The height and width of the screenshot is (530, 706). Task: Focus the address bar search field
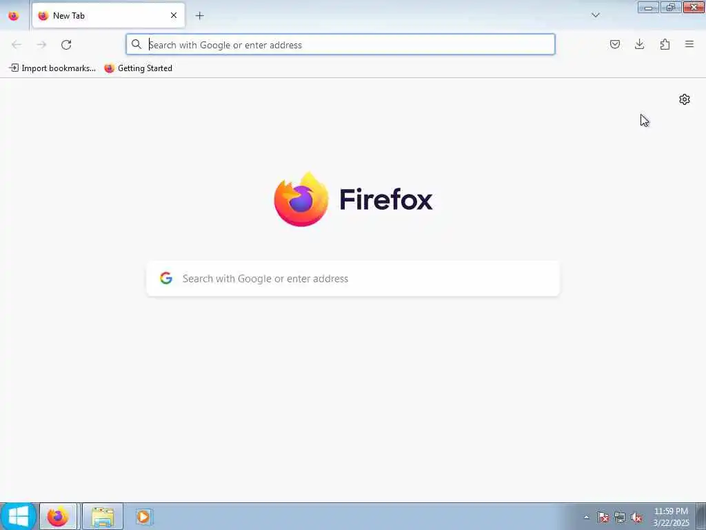click(x=341, y=45)
